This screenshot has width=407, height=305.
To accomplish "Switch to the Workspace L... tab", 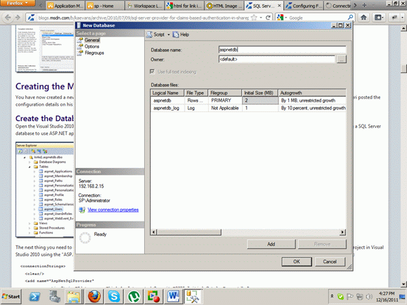I will (x=145, y=6).
